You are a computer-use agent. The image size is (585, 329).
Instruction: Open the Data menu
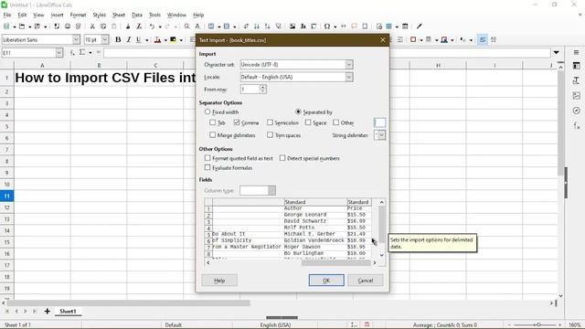pos(137,15)
